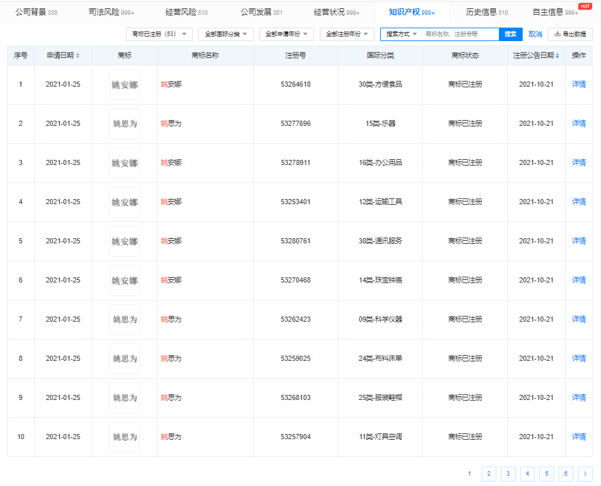Select the 知识产权 tab

[x=412, y=12]
